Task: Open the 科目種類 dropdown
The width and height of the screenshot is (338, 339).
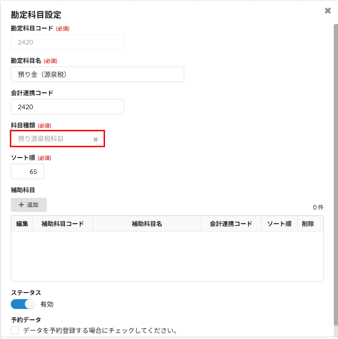Action: [52, 139]
